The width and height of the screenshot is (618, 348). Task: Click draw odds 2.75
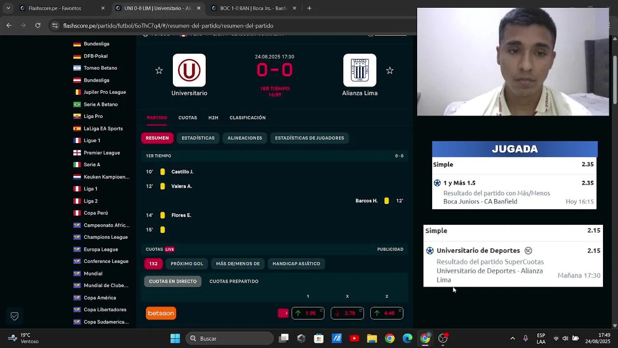[x=347, y=313]
